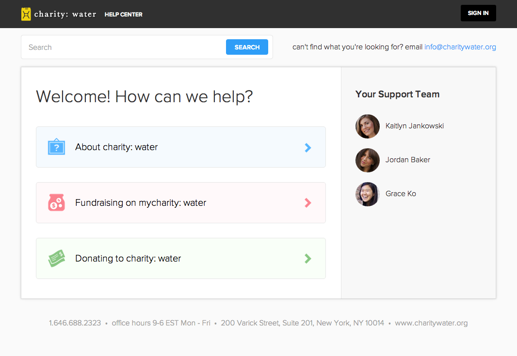Click "can't find what you're looking for?" text
Screen dimensions: 517x356
[x=348, y=47]
